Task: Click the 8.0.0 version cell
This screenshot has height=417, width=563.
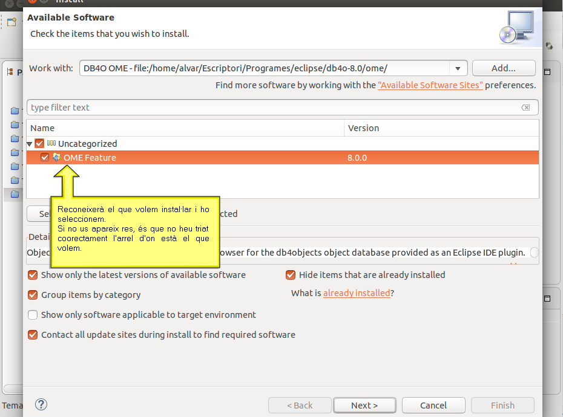Action: (357, 158)
